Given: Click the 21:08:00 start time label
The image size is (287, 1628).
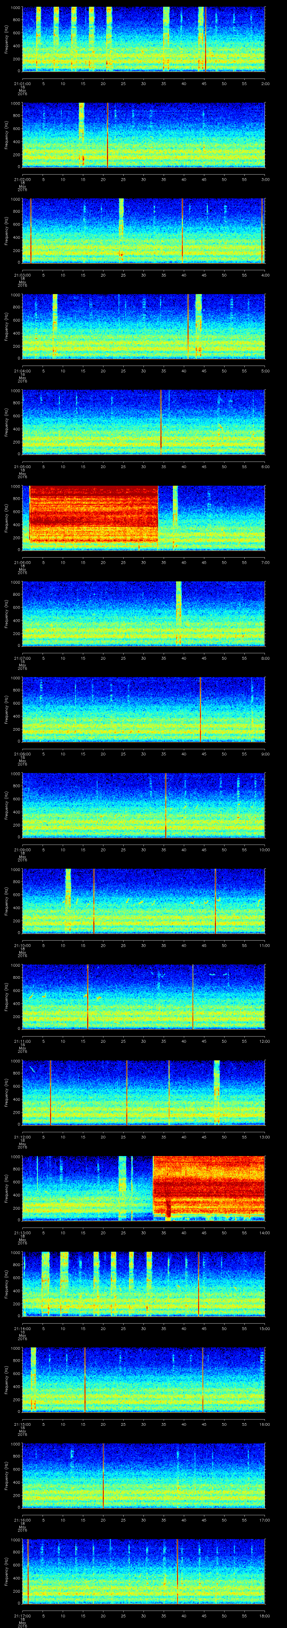Looking at the screenshot, I should pyautogui.click(x=22, y=755).
